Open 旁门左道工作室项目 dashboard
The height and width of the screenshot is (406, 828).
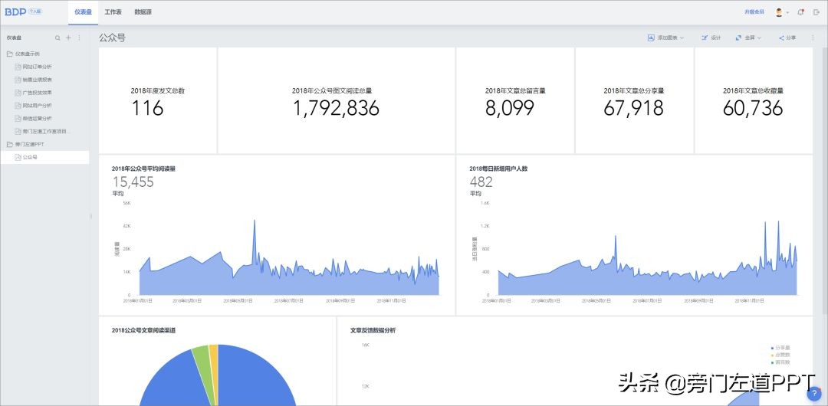46,132
